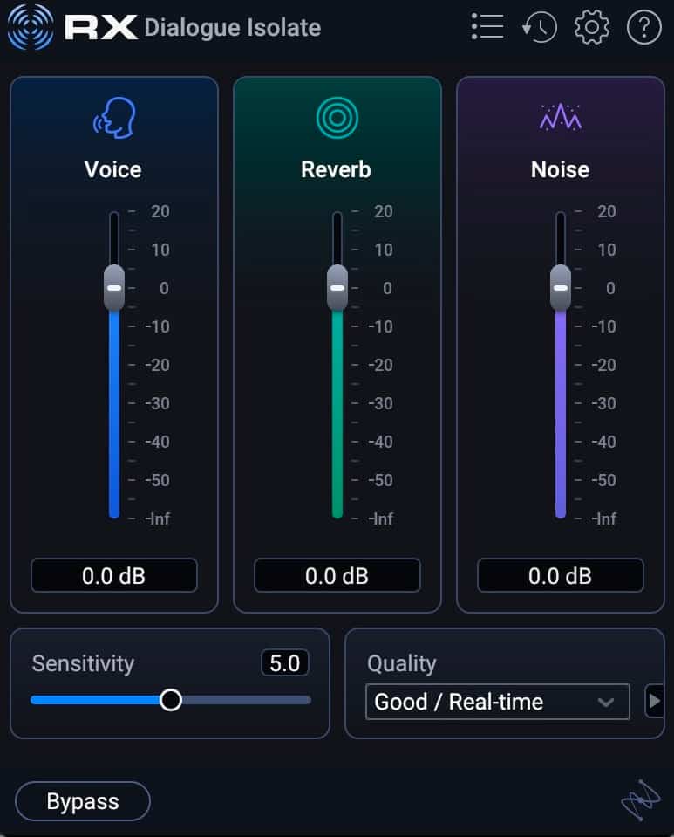Viewport: 674px width, 837px height.
Task: Click the Noise waveform icon
Action: coord(561,117)
